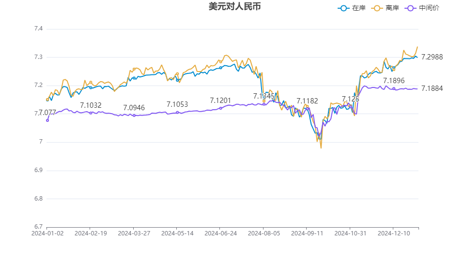Click the 7.1053 data point label
This screenshot has height=261, width=465.
tap(177, 104)
